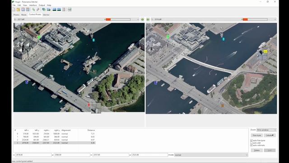Select control point row 2 in table
Image resolution: width=289 pixels, height=163 pixels.
click(x=55, y=140)
